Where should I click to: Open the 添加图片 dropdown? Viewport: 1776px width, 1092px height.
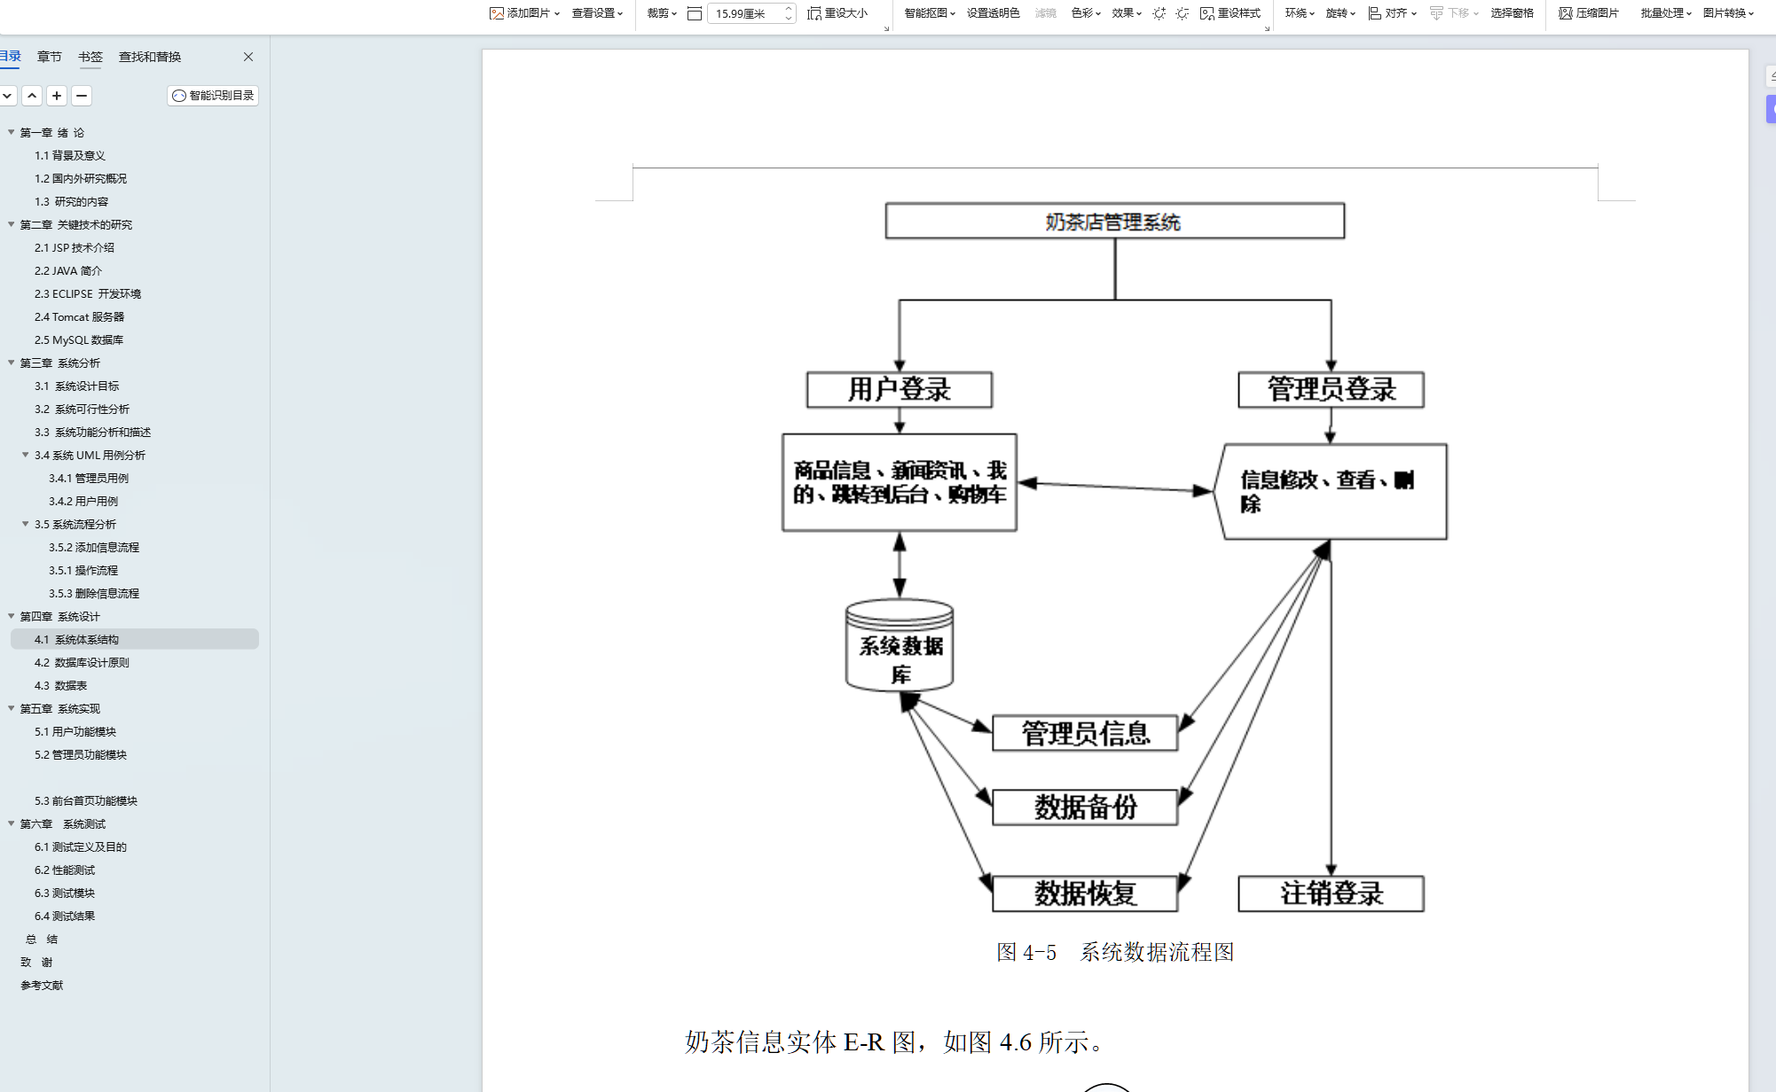(525, 13)
